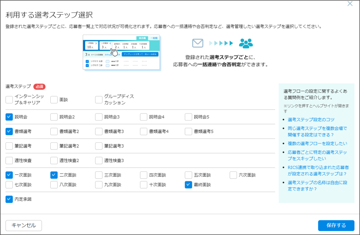
Task: Uncheck the 最終面談 checkbox
Action: pyautogui.click(x=188, y=185)
